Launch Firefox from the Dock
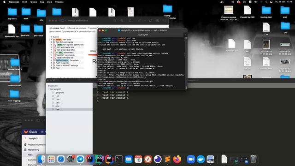This screenshot has height=166, width=295. [x=177, y=159]
